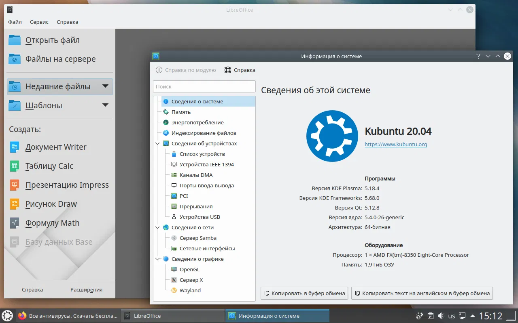Click the Math Formula icon
The width and height of the screenshot is (518, 323).
(x=15, y=223)
